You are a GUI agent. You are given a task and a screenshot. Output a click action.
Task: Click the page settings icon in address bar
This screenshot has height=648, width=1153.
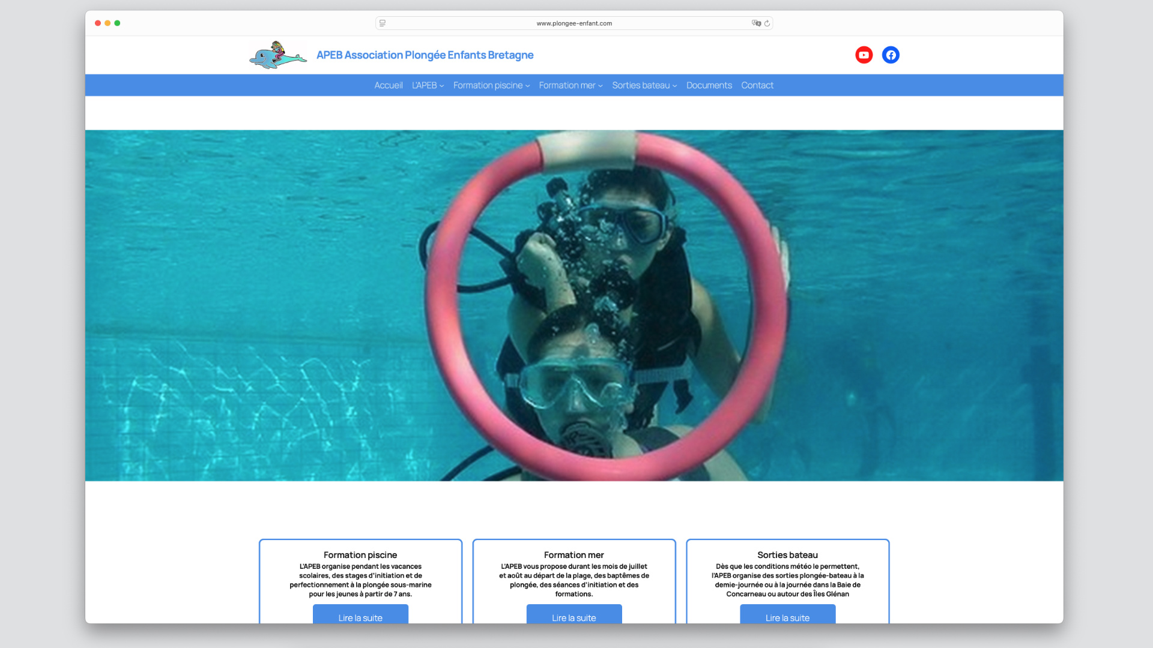click(383, 23)
